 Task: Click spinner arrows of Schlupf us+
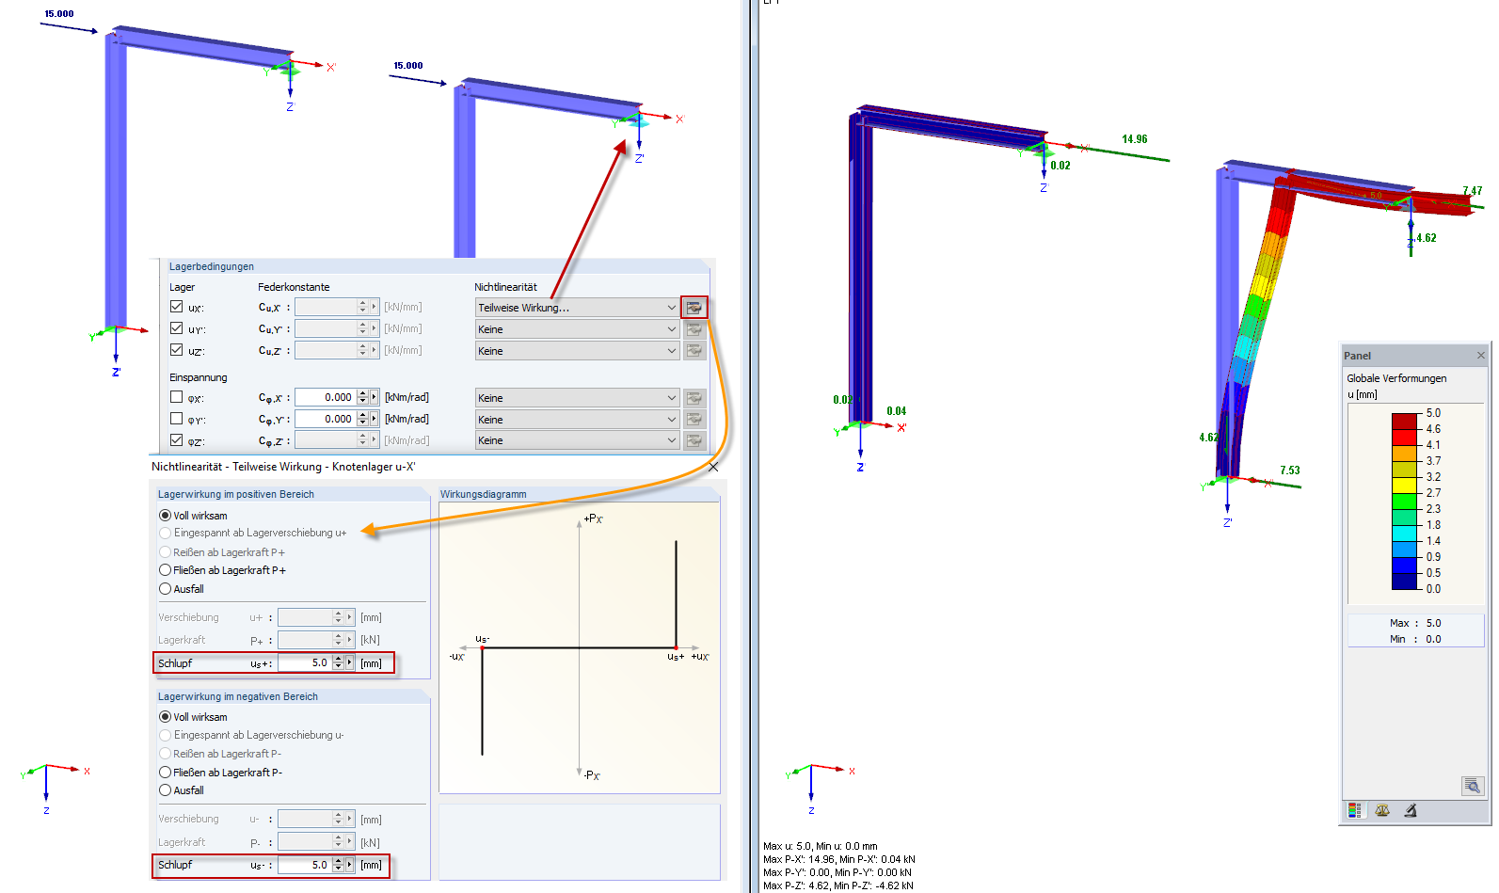click(x=338, y=662)
